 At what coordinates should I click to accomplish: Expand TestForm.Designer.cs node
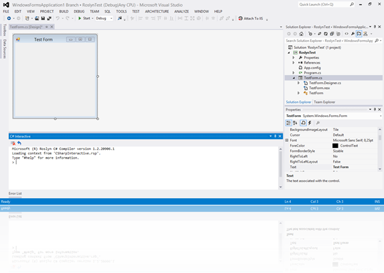click(x=298, y=83)
